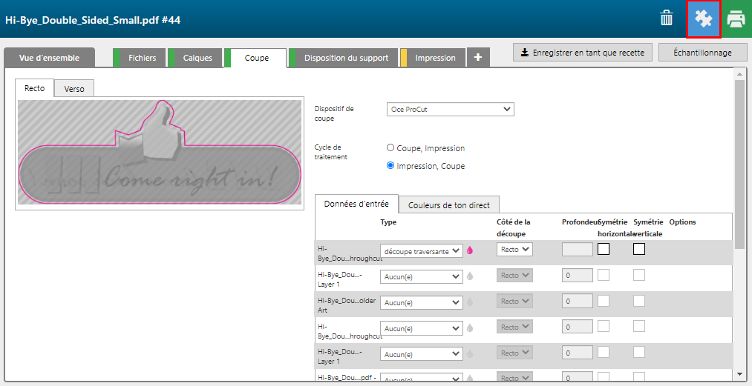Image resolution: width=752 pixels, height=386 pixels.
Task: Select the Coupe, Impression radio option
Action: (390, 148)
